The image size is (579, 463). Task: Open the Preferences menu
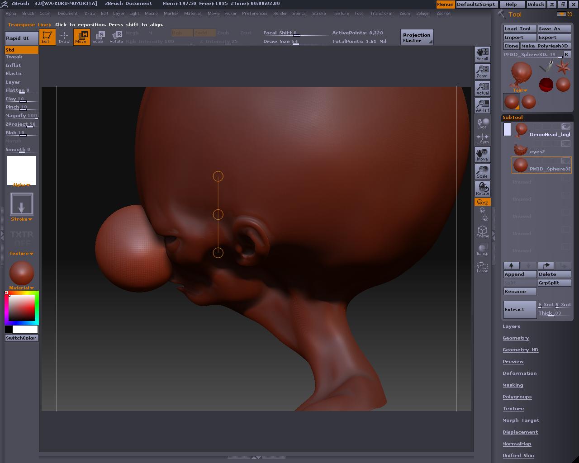pos(255,14)
